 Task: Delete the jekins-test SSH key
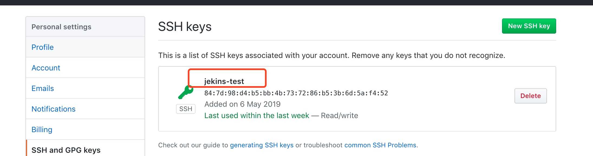tap(530, 96)
